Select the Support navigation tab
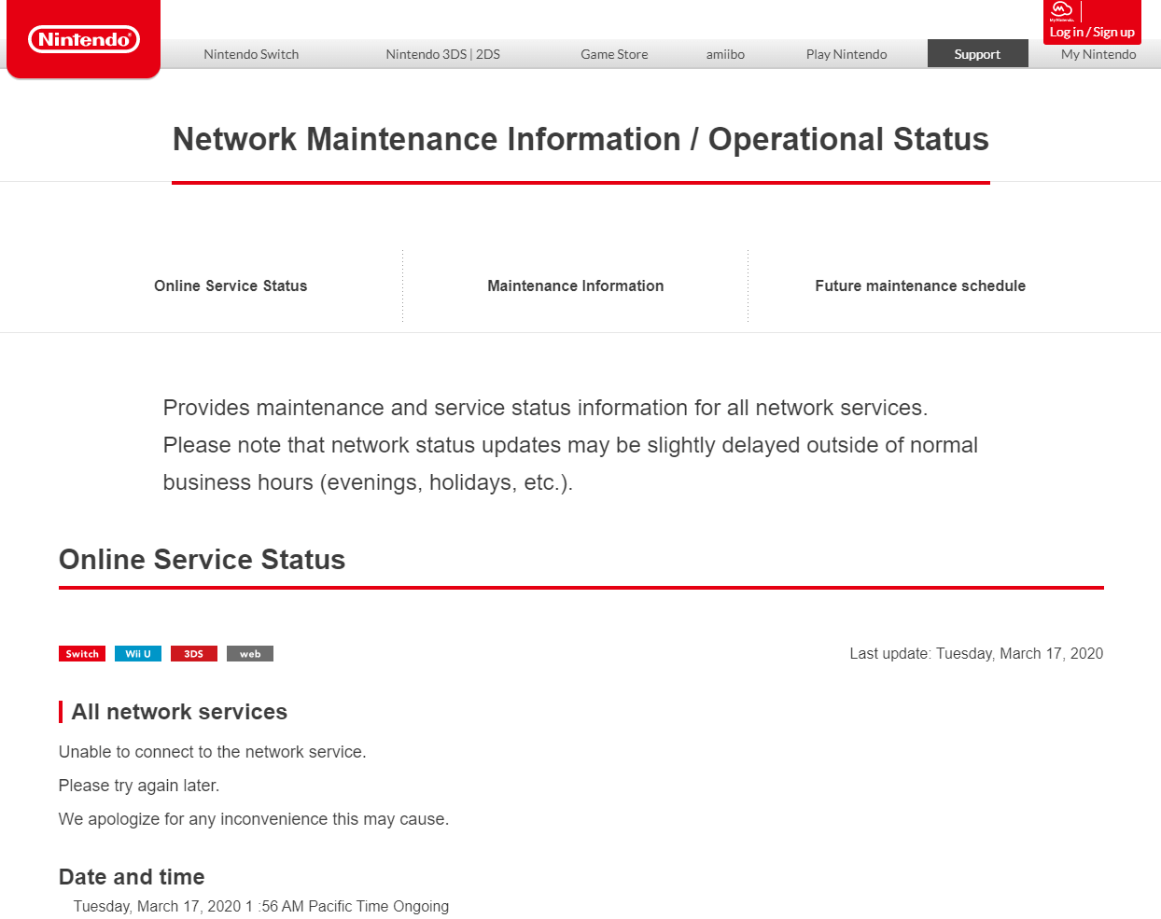 [x=977, y=54]
